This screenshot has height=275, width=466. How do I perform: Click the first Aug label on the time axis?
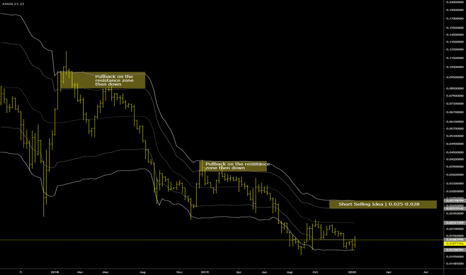[x=142, y=272]
